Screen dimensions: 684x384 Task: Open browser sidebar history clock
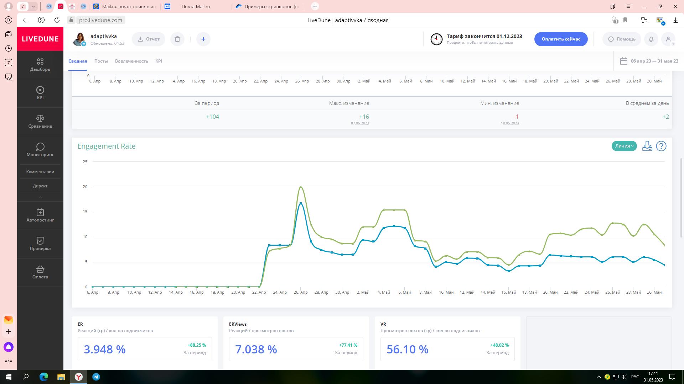point(9,48)
